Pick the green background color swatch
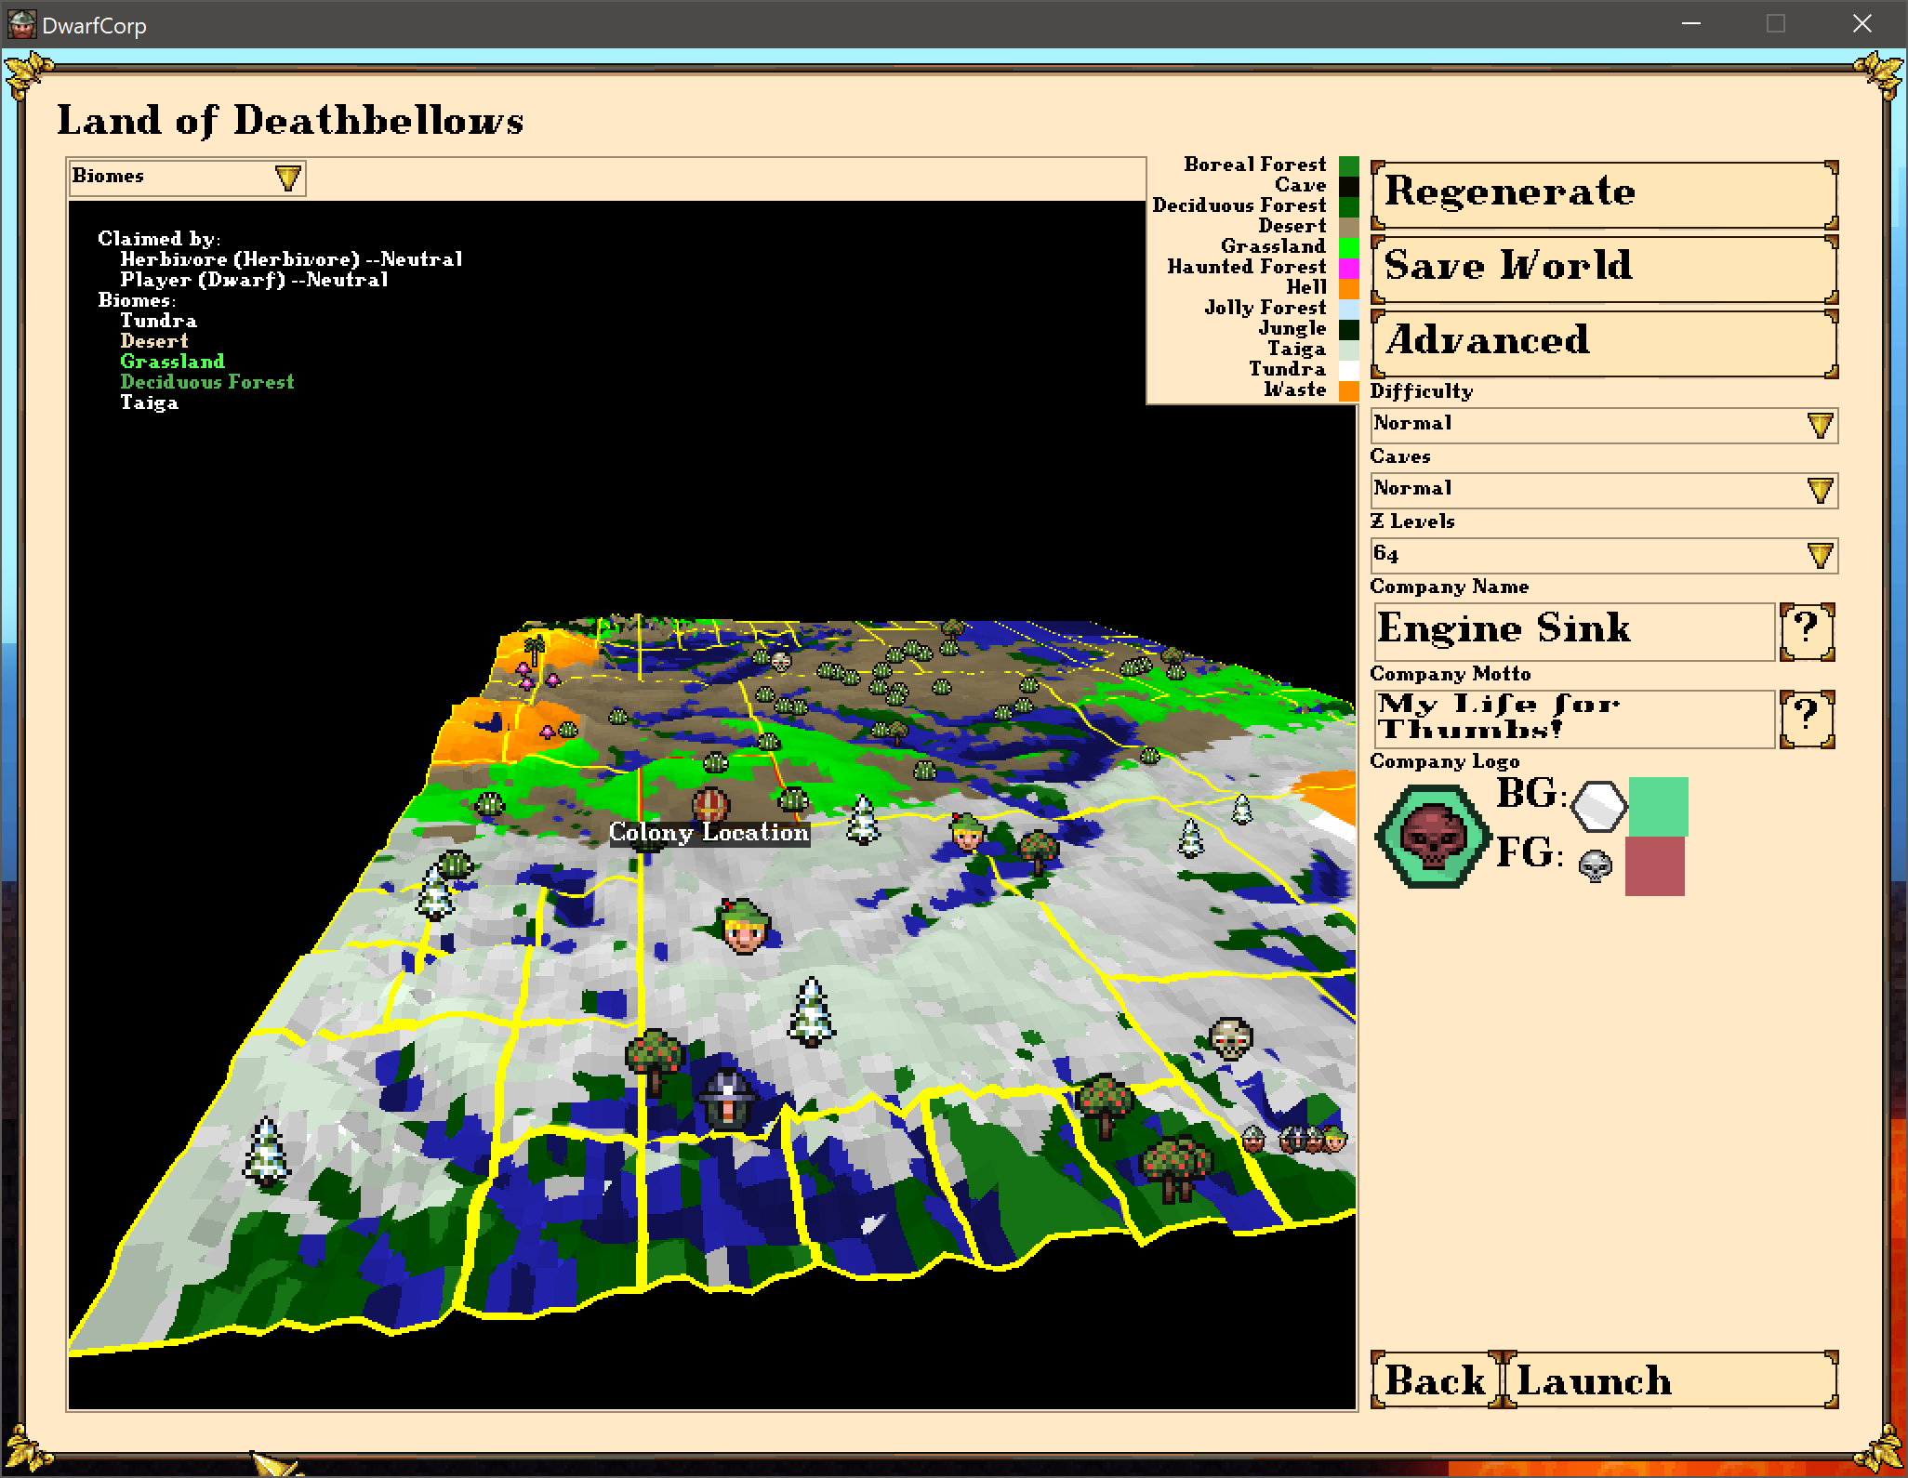Viewport: 1908px width, 1478px height. coord(1658,806)
